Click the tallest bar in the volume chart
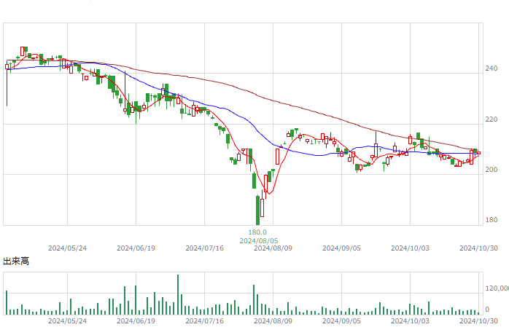The image size is (509, 327). [178, 295]
